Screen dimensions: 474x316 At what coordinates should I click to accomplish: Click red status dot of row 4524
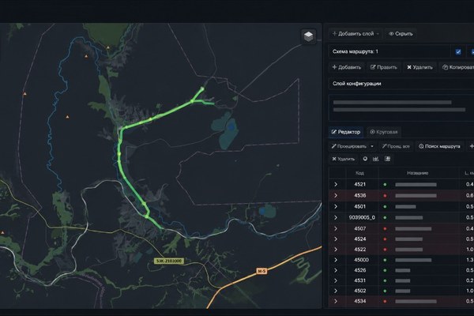coord(386,239)
